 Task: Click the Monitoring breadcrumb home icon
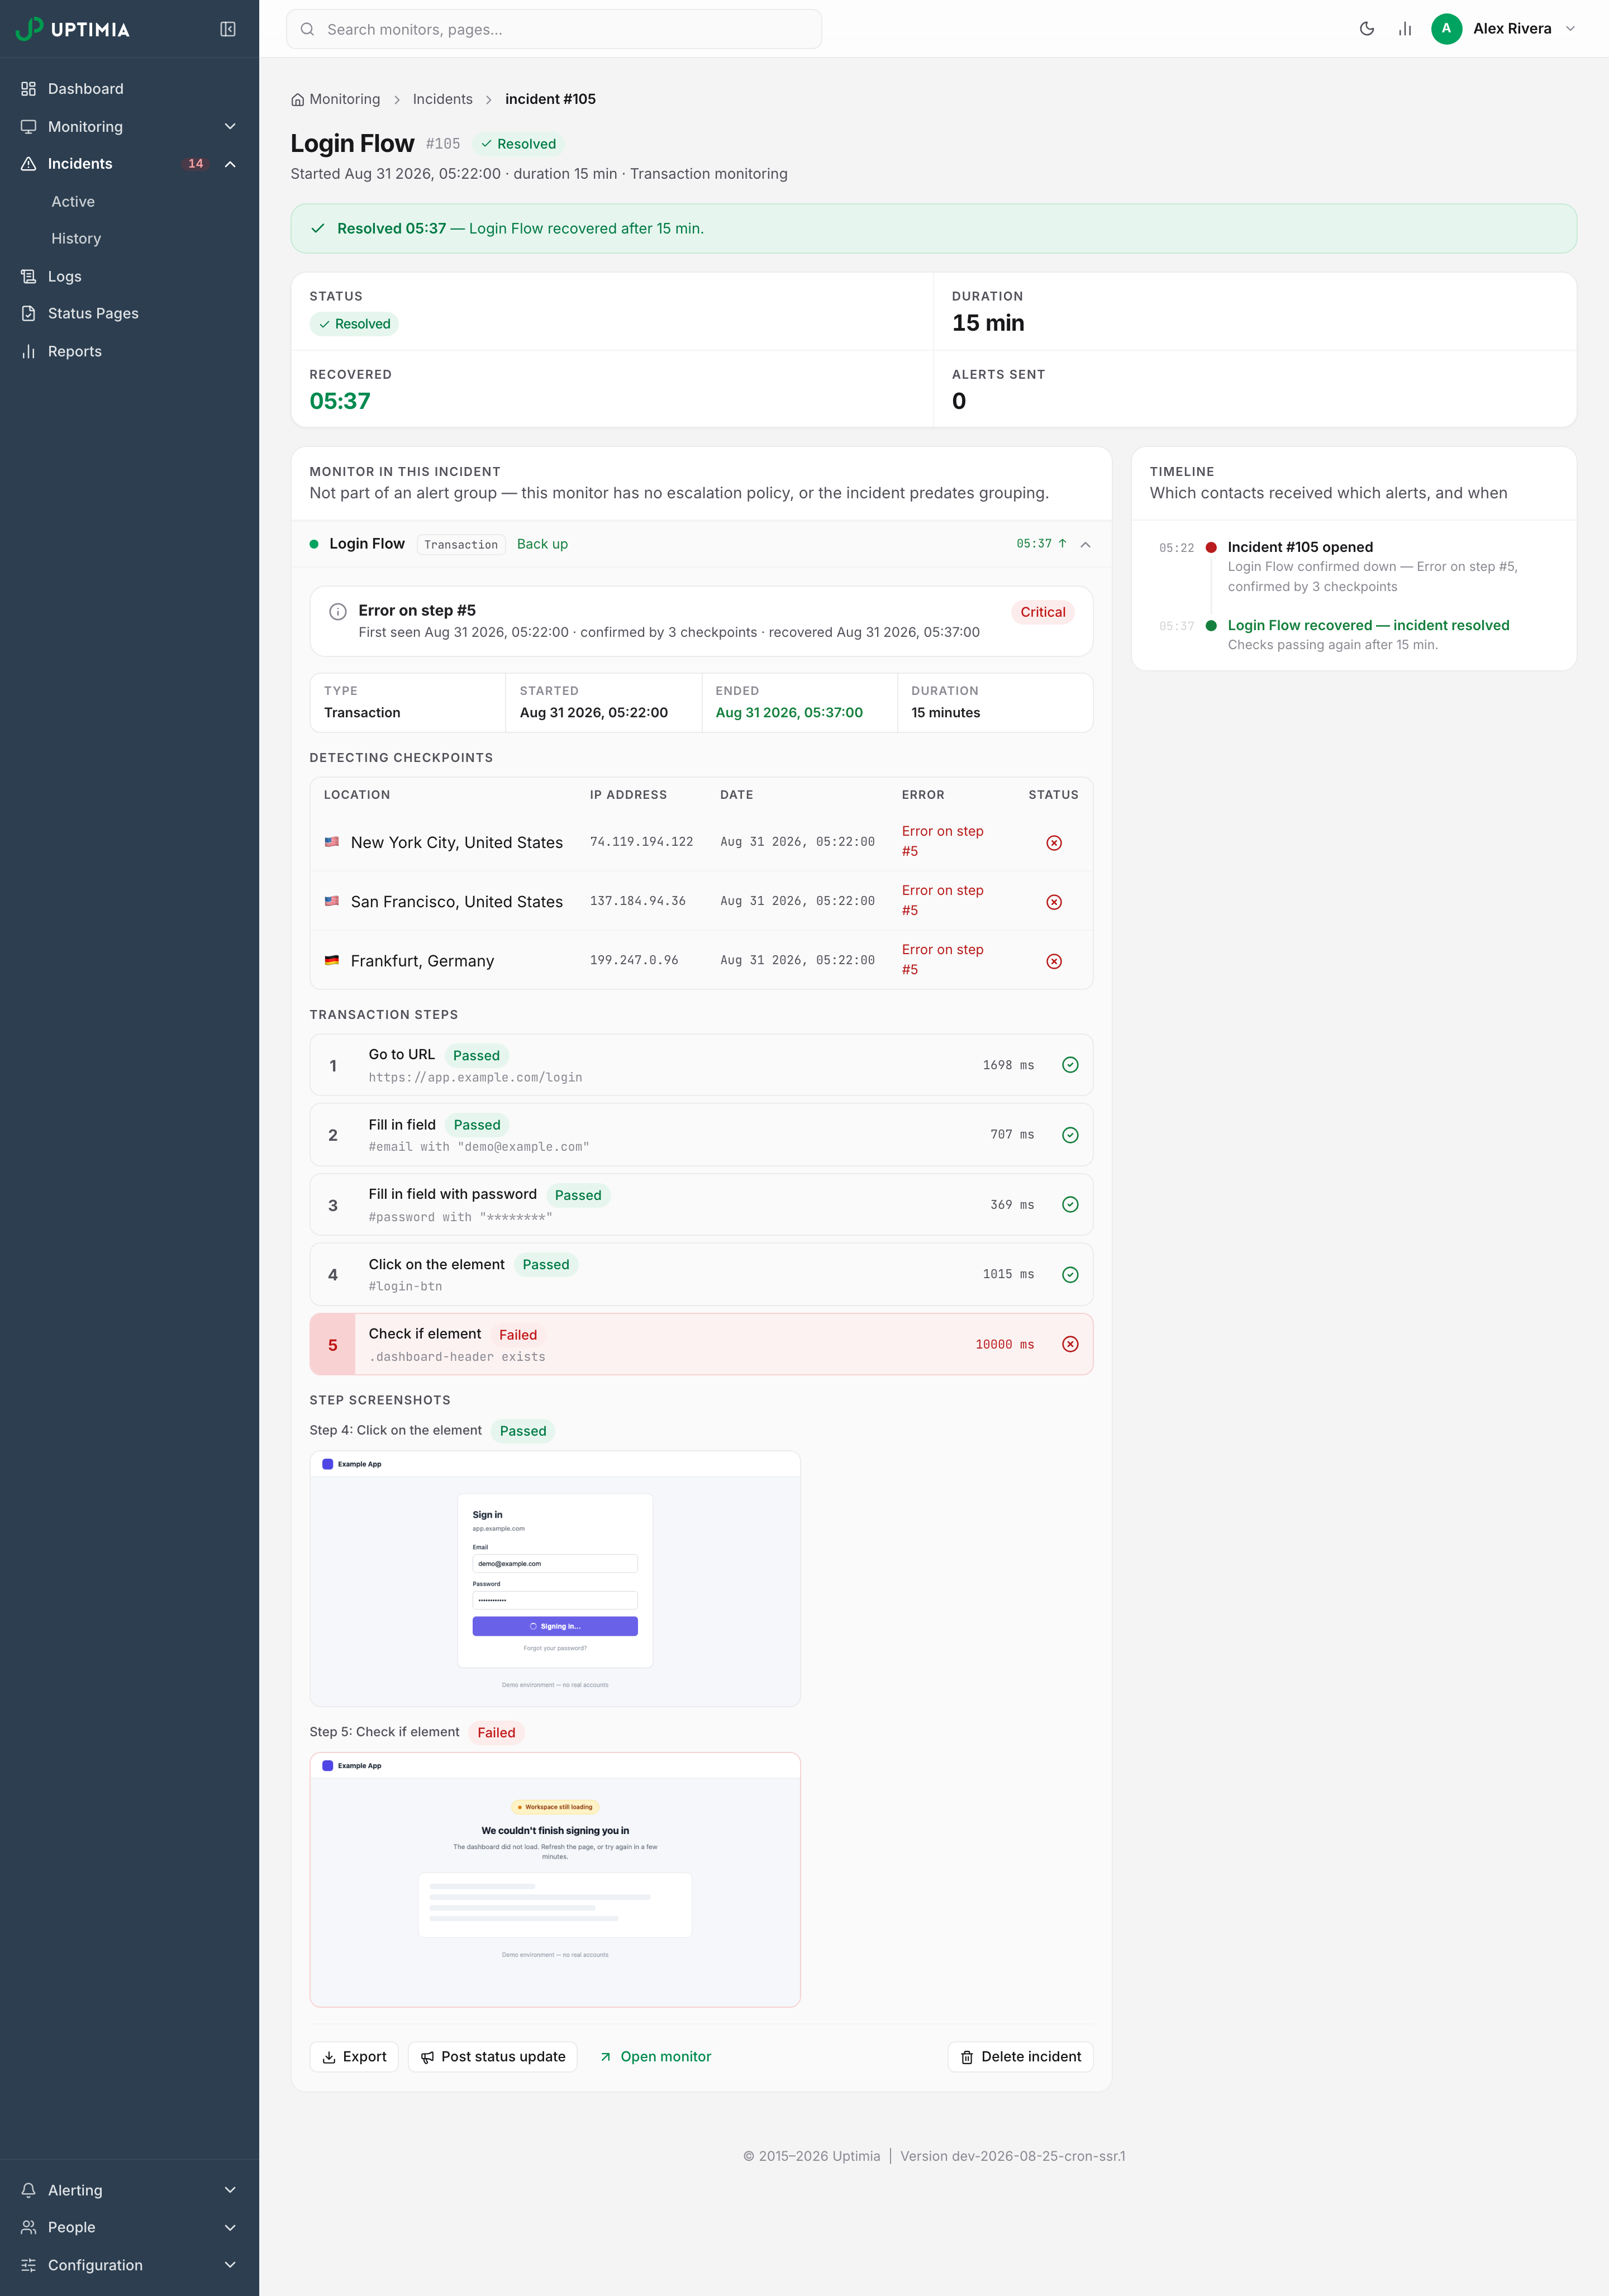tap(297, 100)
